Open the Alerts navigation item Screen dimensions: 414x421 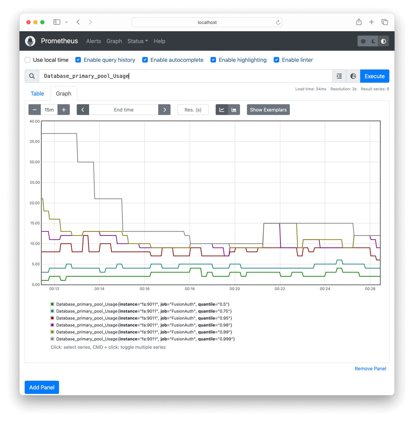pyautogui.click(x=93, y=41)
